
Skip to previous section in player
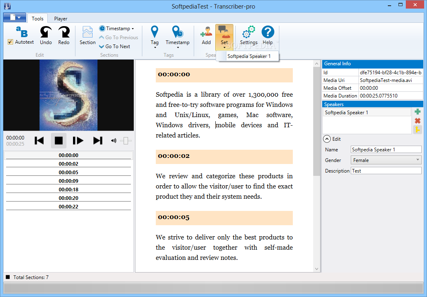(x=39, y=141)
